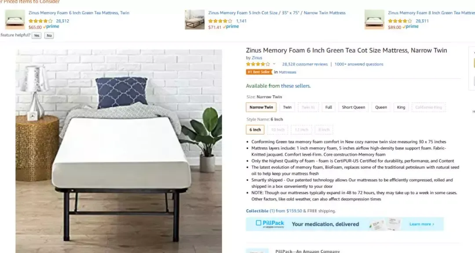Open the 28,328 customer reviews link

(305, 64)
